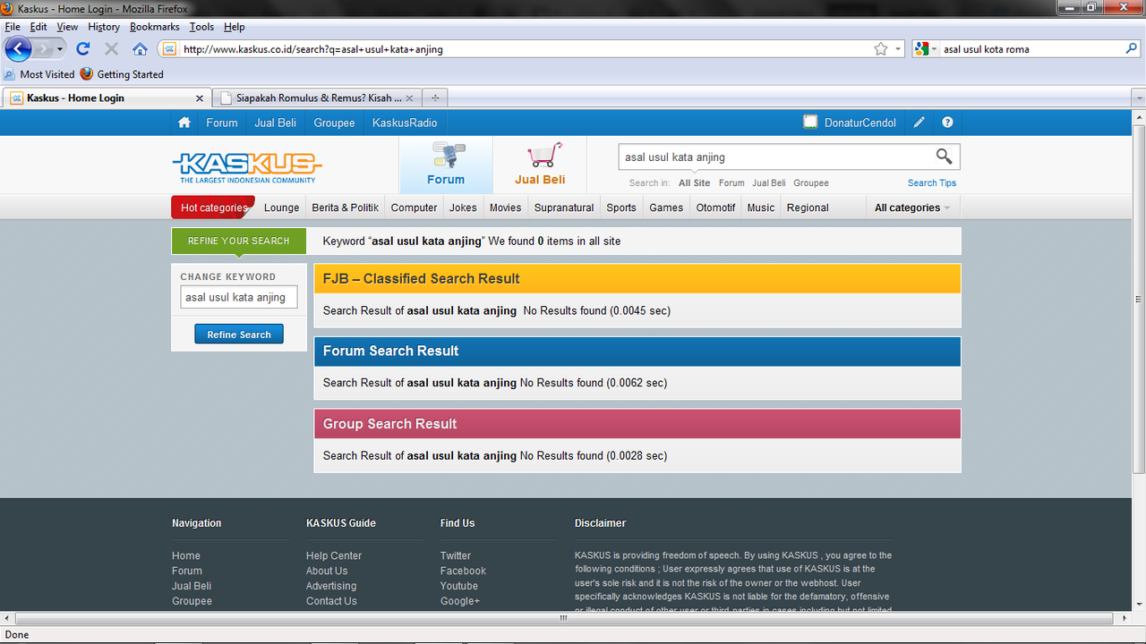Open the History menu
This screenshot has height=644, width=1146.
(104, 27)
